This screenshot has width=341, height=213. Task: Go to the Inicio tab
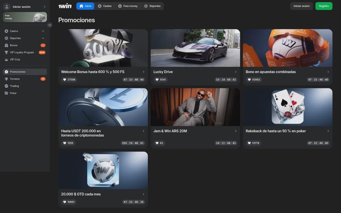[x=85, y=6]
